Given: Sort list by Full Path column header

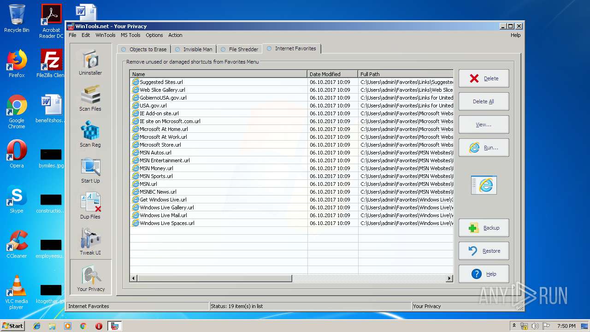Looking at the screenshot, I should coord(406,74).
